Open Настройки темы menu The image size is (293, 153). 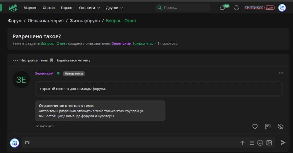pos(34,60)
